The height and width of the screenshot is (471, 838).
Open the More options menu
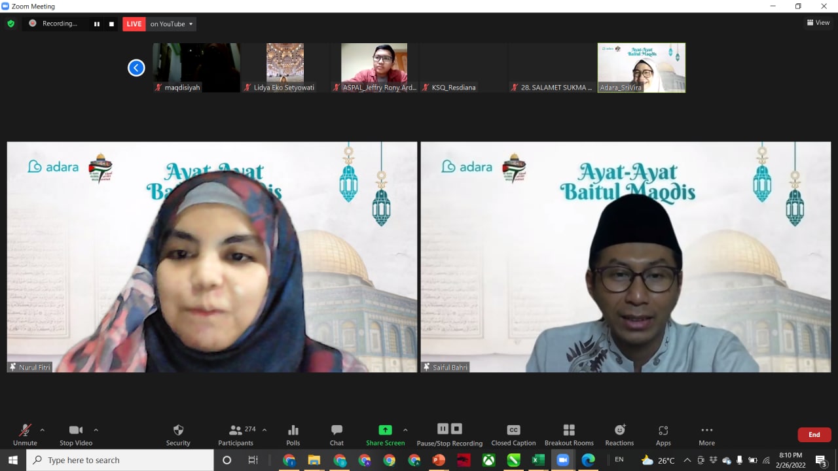tap(706, 434)
